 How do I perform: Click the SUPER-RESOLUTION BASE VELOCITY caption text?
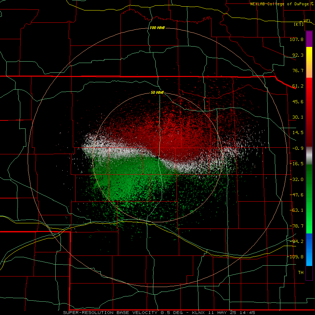[110, 313]
